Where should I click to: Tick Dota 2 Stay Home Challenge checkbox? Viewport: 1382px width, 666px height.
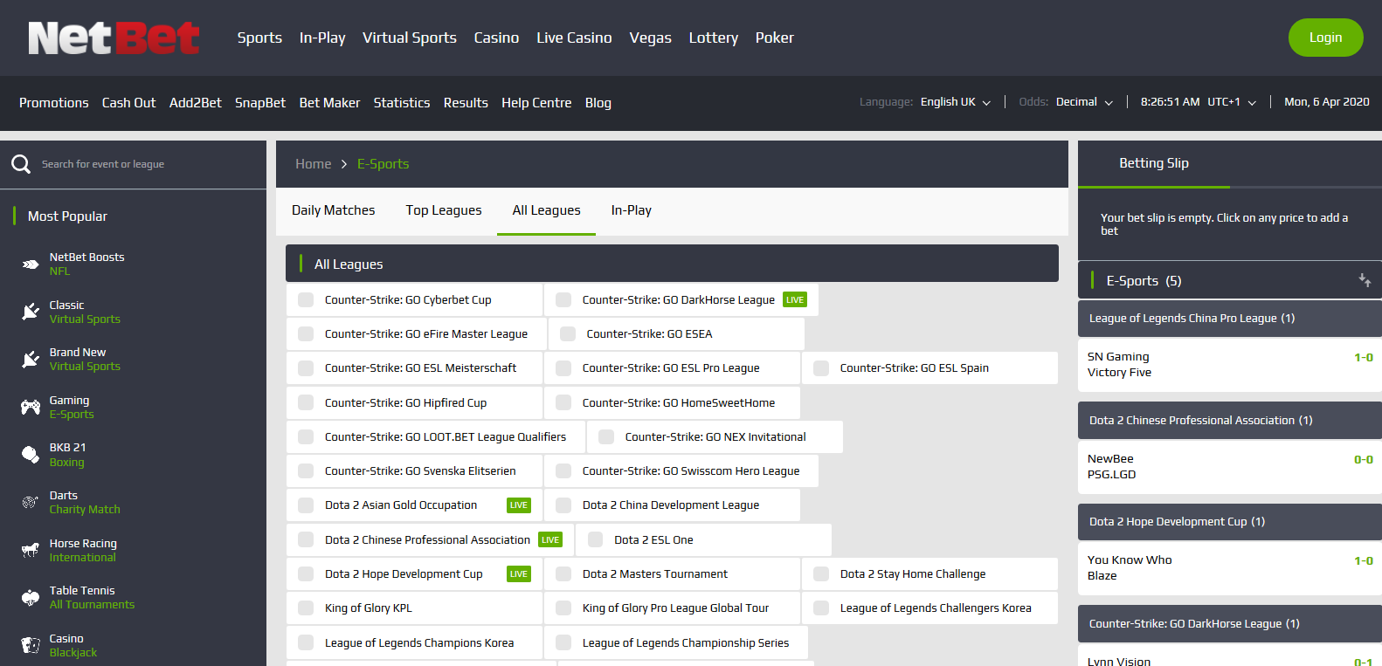[x=821, y=573]
